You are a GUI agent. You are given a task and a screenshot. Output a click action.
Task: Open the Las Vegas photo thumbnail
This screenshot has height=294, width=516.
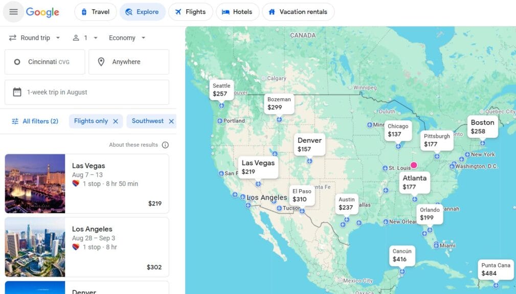[35, 184]
